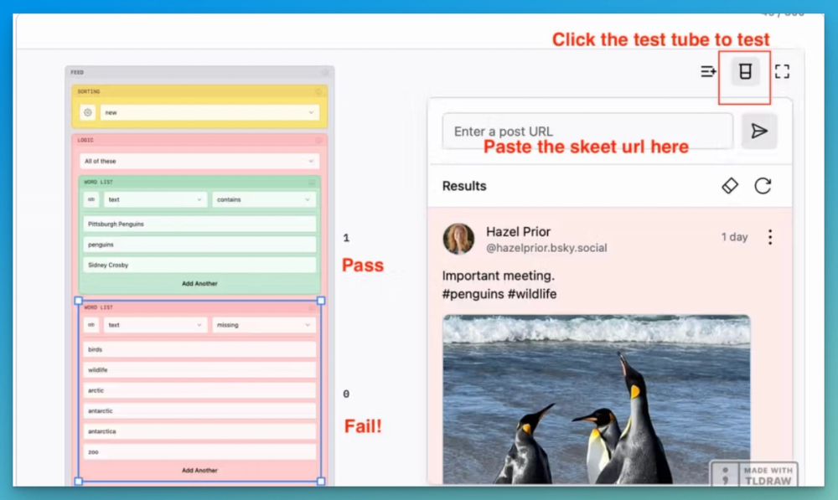
Task: Follow the #penguins hashtag
Action: click(473, 294)
